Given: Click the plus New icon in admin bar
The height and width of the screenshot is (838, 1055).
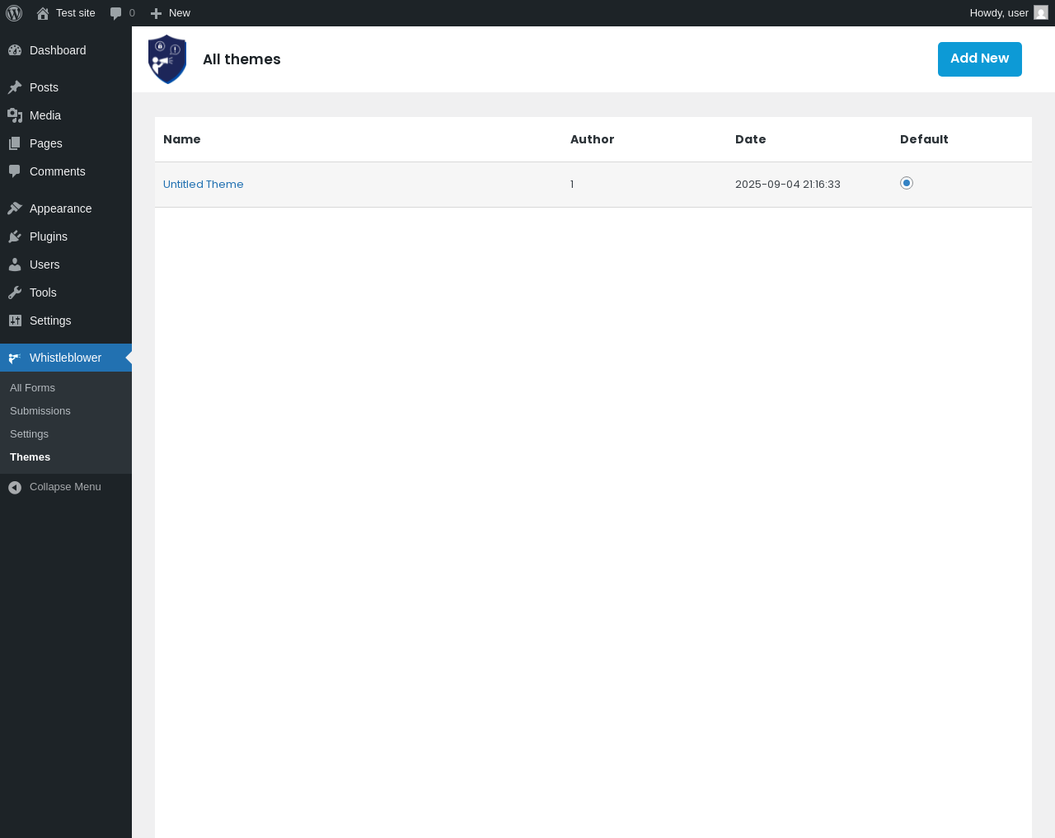Looking at the screenshot, I should coord(156,13).
